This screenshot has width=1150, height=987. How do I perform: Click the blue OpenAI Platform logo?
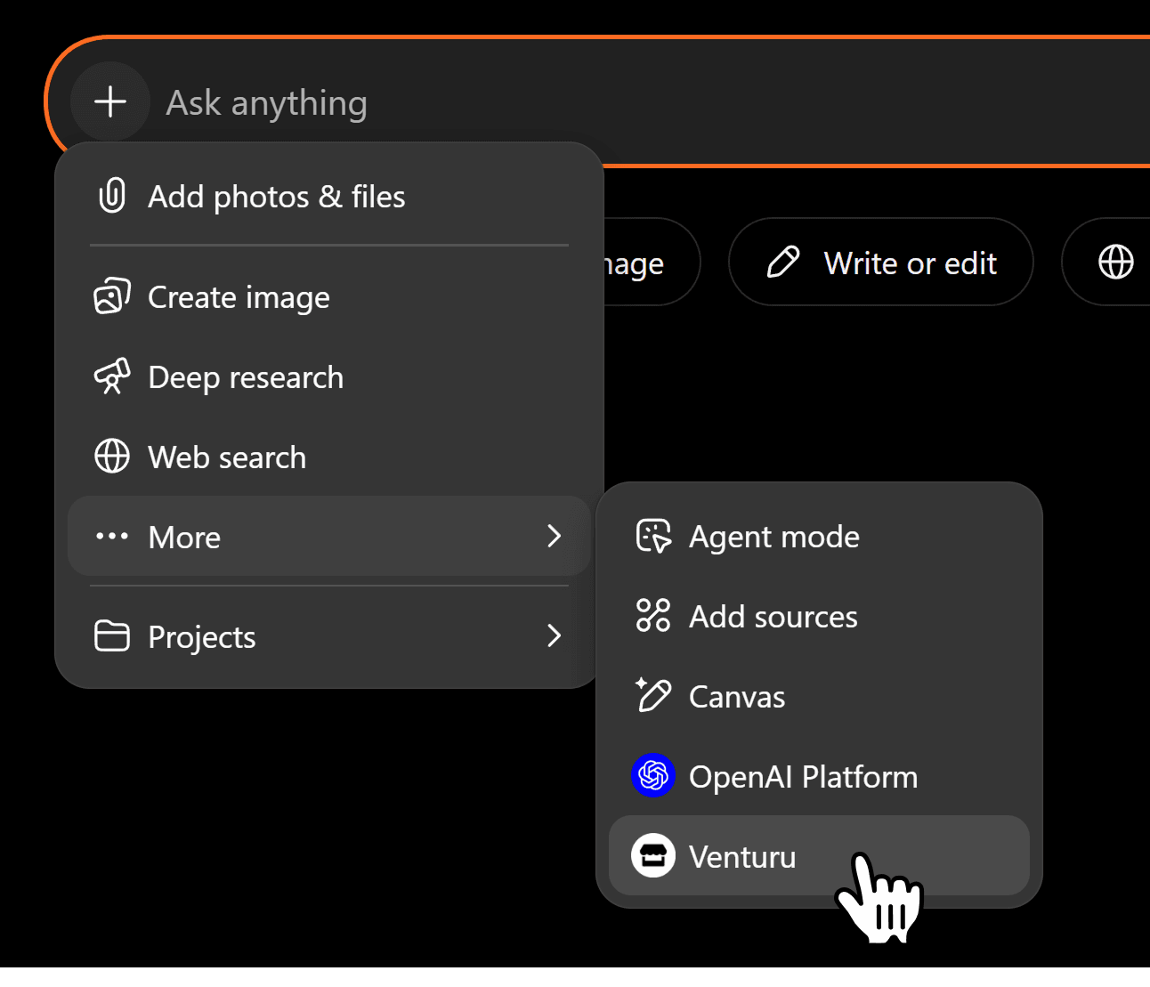click(x=653, y=775)
